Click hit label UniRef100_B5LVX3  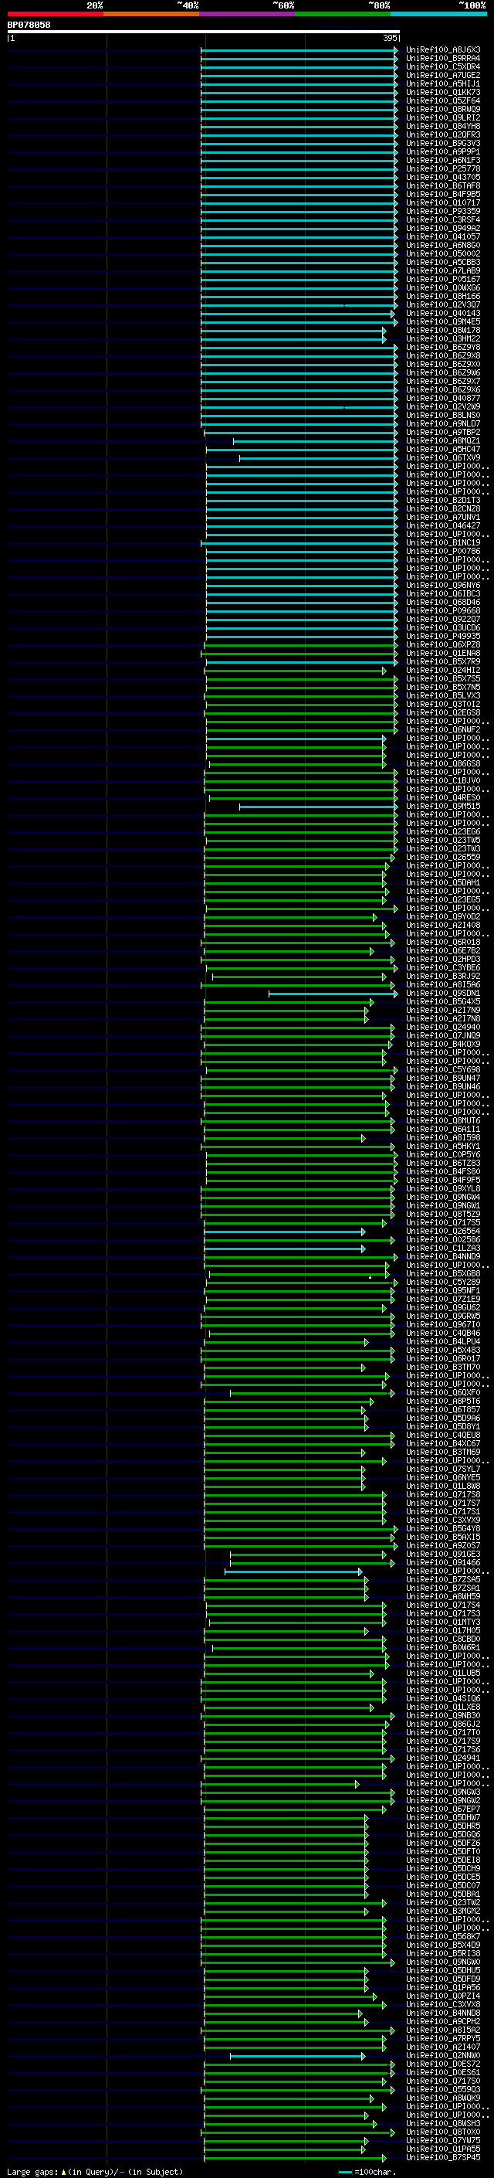click(x=443, y=696)
